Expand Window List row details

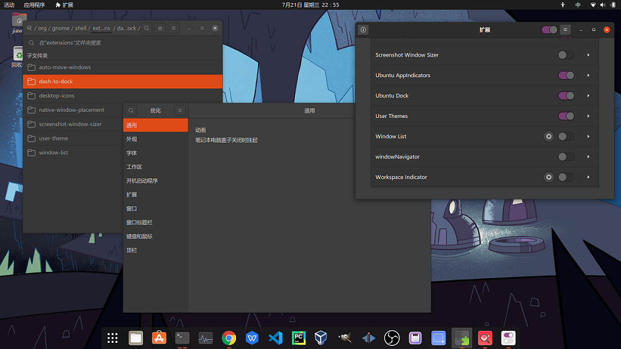[x=588, y=136]
